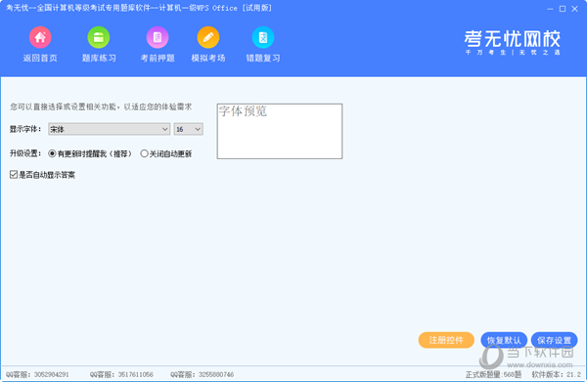Open the font size 16 dropdown
Viewport: 587px width, 382px height.
click(188, 129)
